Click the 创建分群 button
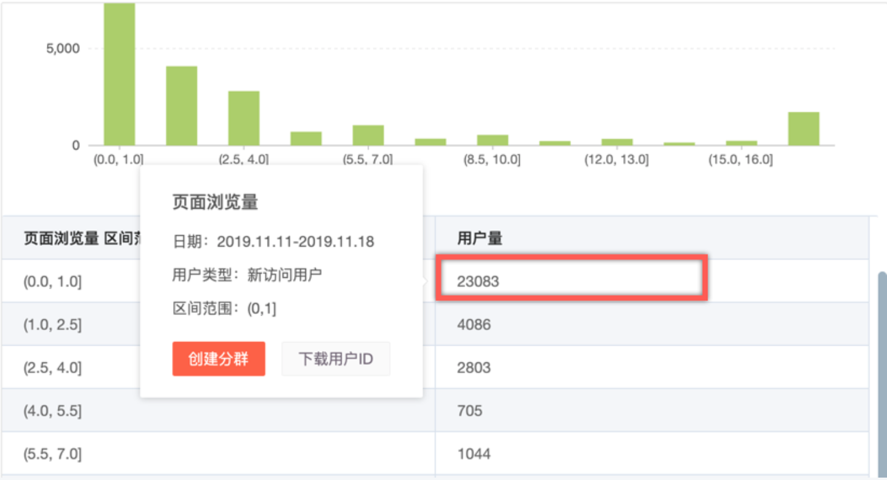 [x=219, y=359]
